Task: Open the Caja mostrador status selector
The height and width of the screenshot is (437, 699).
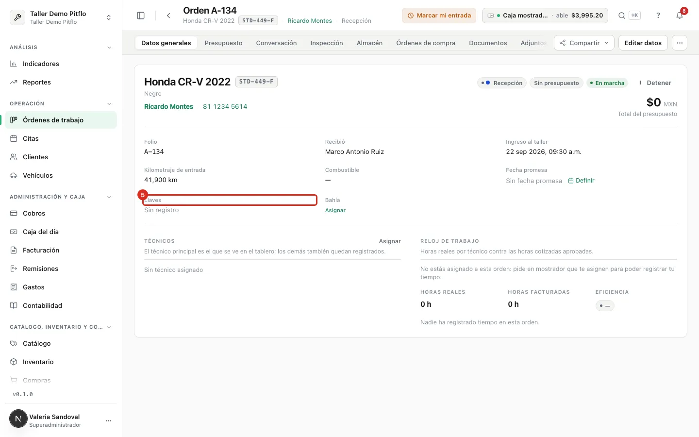Action: click(x=545, y=16)
